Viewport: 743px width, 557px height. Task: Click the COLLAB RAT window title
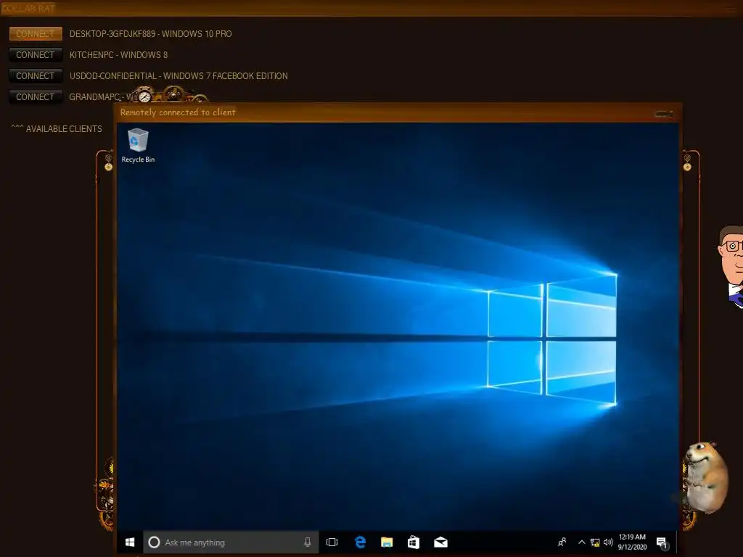point(28,8)
